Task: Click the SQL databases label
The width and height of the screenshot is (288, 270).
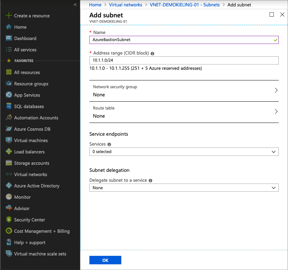Action: (x=29, y=106)
